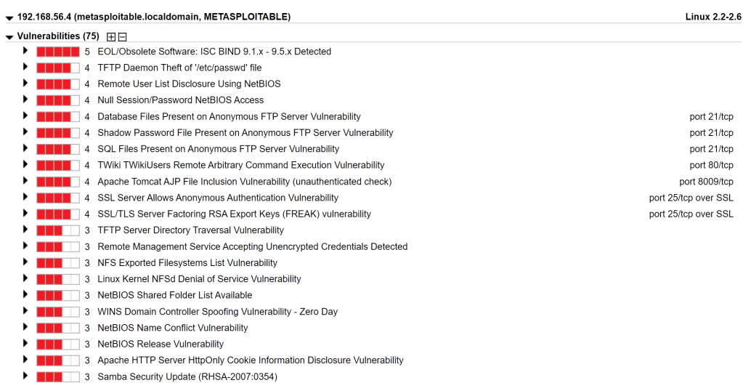743x383 pixels.
Task: Expand the Null Session/Password NetBIOS Access entry
Action: [25, 100]
